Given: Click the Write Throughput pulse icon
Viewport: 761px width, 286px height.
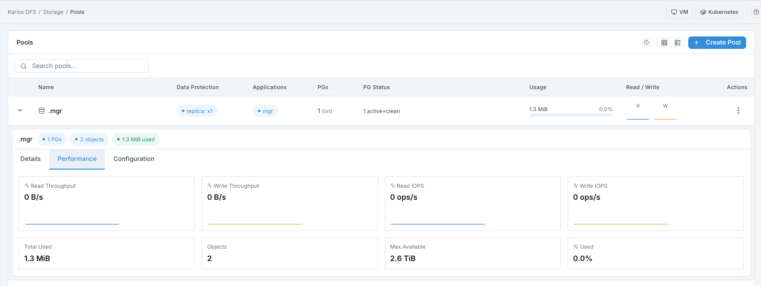Looking at the screenshot, I should (210, 185).
